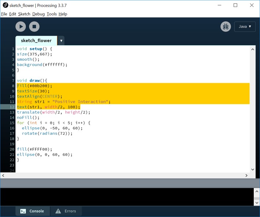Image resolution: width=260 pixels, height=217 pixels.
Task: Click smooth(); on line 3
Action: [x=28, y=59]
